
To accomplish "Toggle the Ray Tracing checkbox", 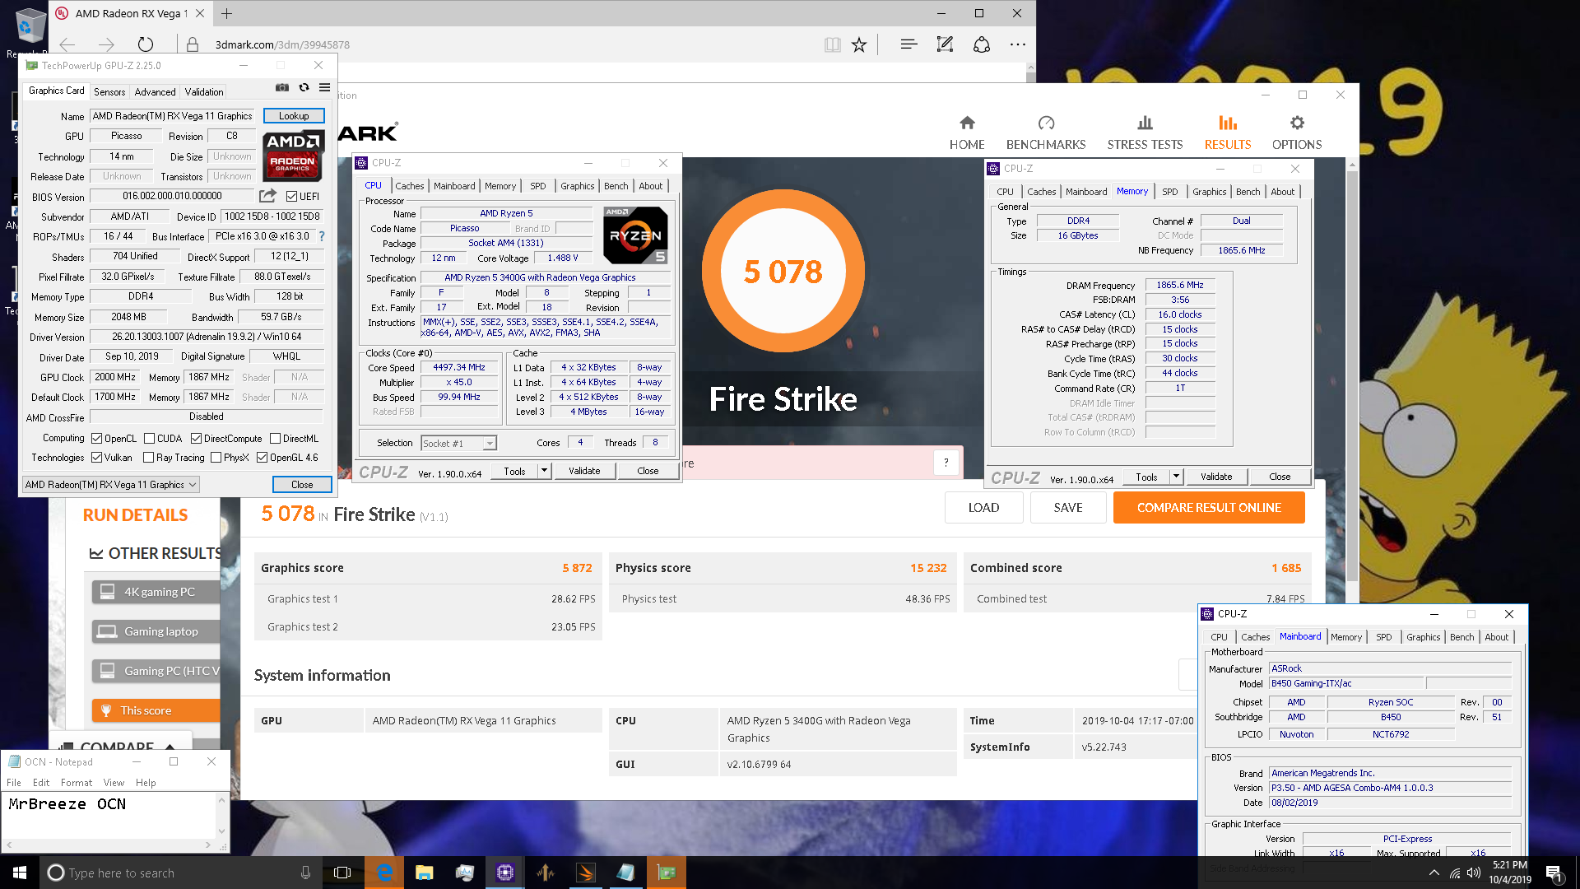I will point(148,458).
